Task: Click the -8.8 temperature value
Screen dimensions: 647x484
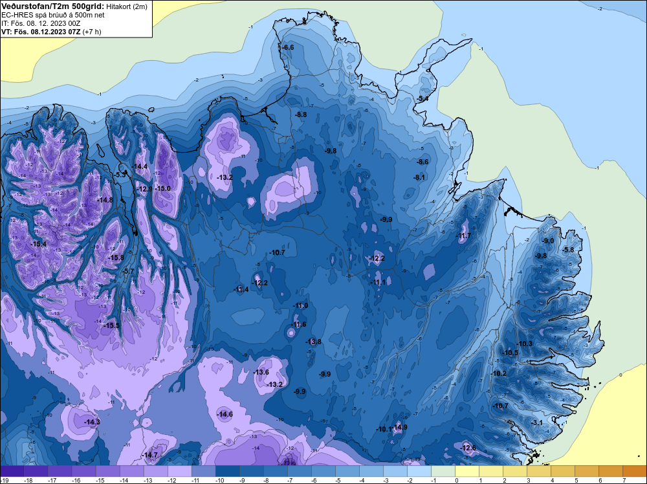Action: [x=301, y=115]
